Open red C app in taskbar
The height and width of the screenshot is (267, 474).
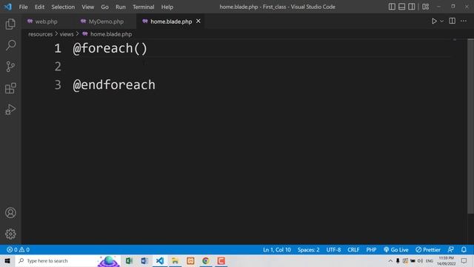pyautogui.click(x=221, y=260)
